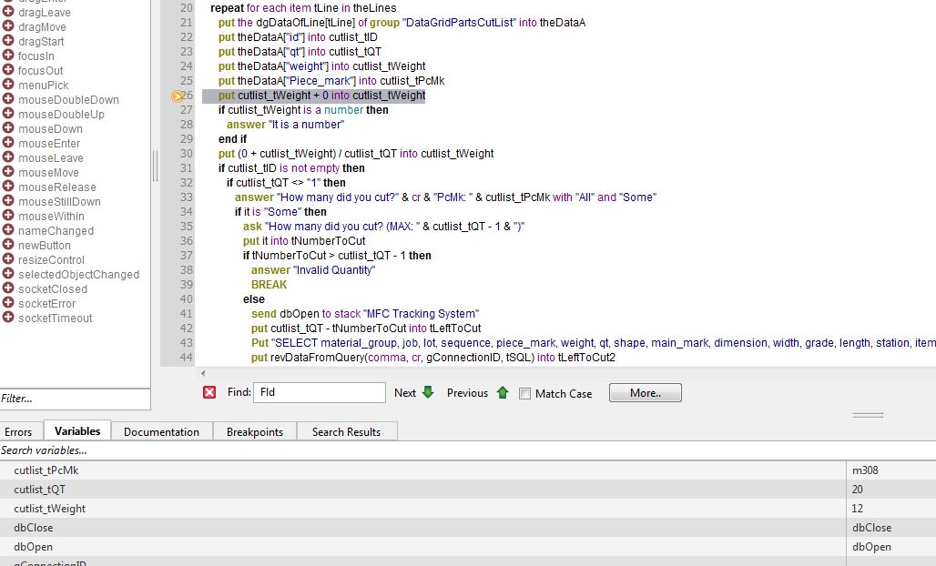936x566 pixels.
Task: Click the plus icon beside resizeControl
Action: (8, 259)
